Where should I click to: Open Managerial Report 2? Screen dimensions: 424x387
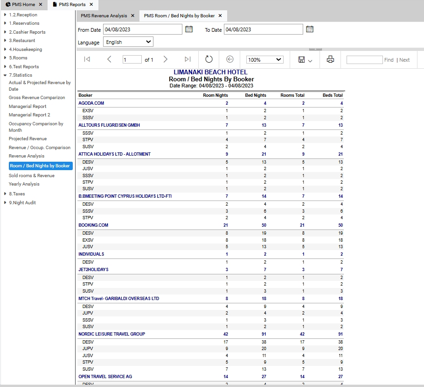[x=29, y=115]
